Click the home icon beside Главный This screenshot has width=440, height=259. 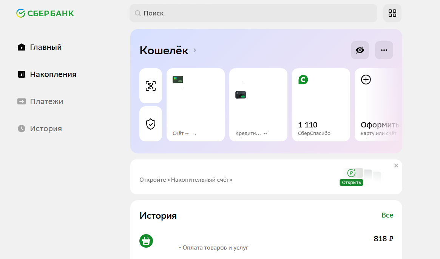[21, 47]
